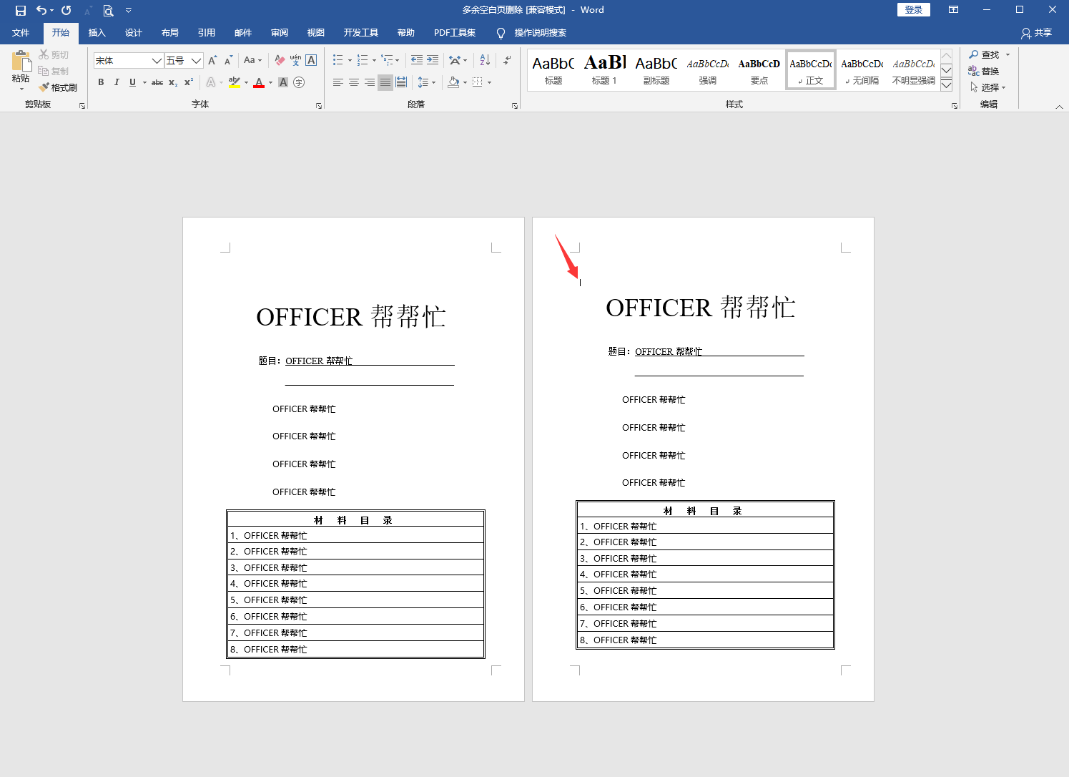Click 替换 (Replace) in editing group

(x=984, y=71)
